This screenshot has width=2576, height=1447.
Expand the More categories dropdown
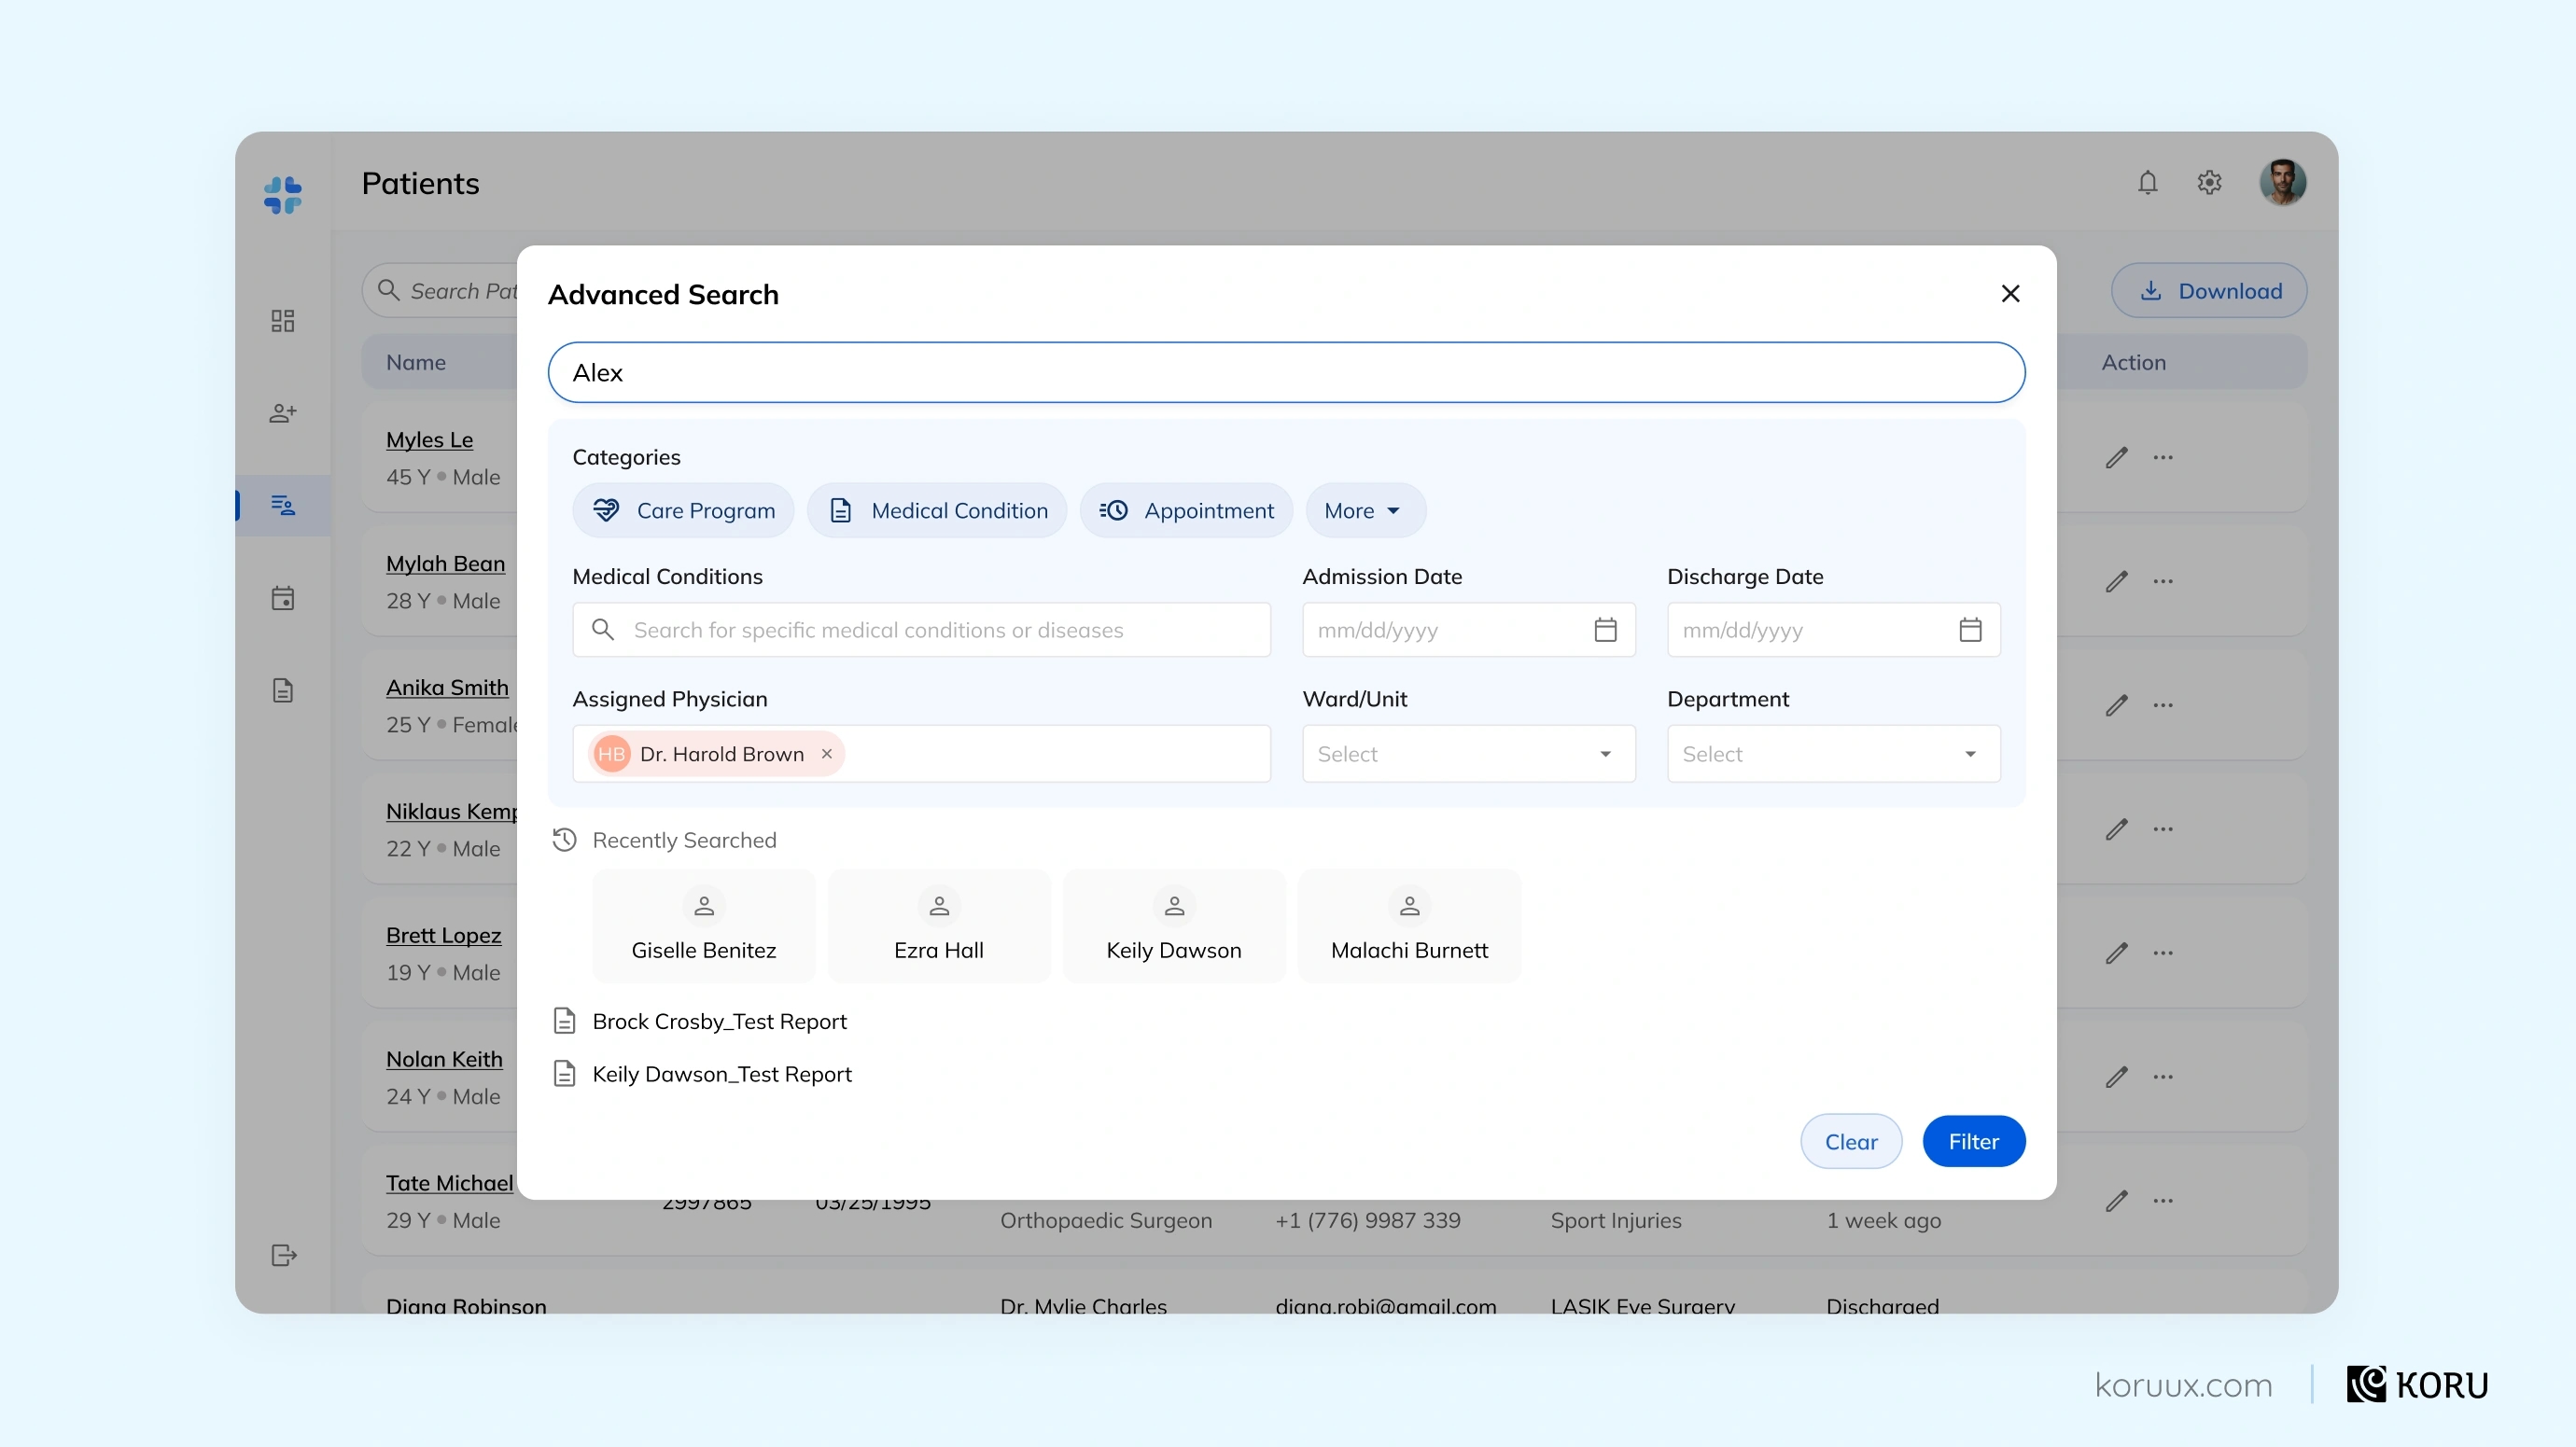pos(1365,510)
